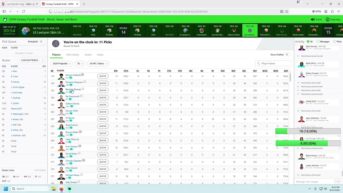Screen dimensions: 343x193
Task: Open the Windows Start menu
Action: click(6, 189)
